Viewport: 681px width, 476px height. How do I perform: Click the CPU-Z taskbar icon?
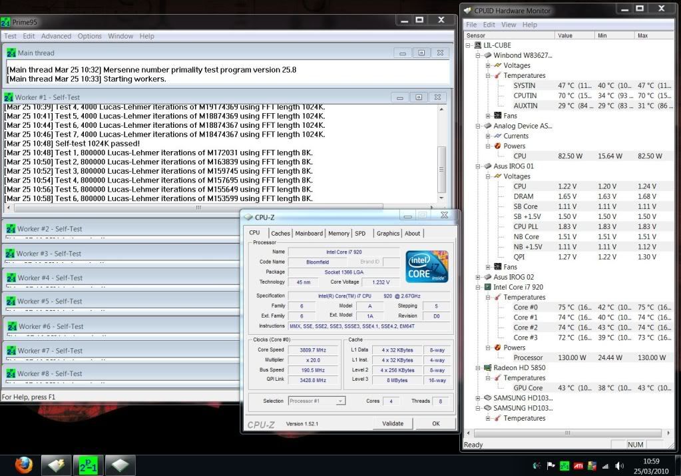point(120,465)
